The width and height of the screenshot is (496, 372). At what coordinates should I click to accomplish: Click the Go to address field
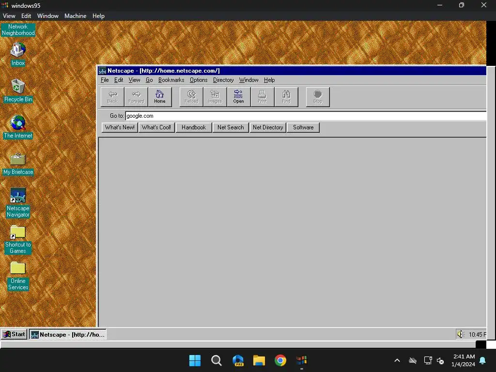(x=306, y=116)
